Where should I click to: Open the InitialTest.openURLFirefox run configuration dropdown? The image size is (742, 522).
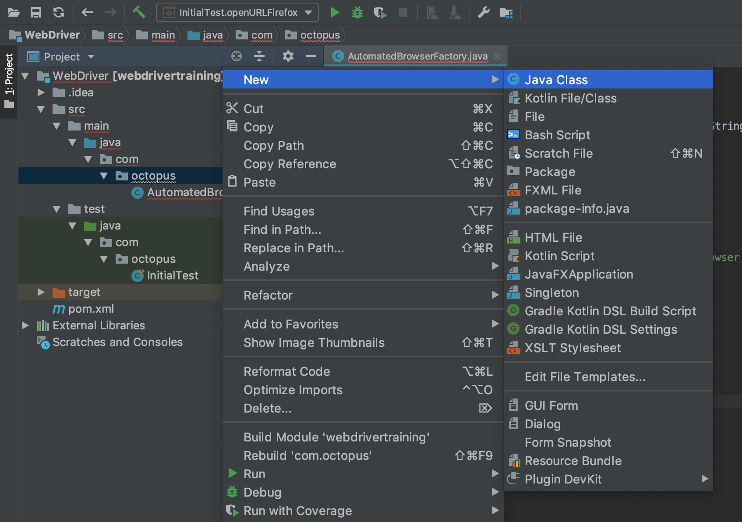point(237,12)
